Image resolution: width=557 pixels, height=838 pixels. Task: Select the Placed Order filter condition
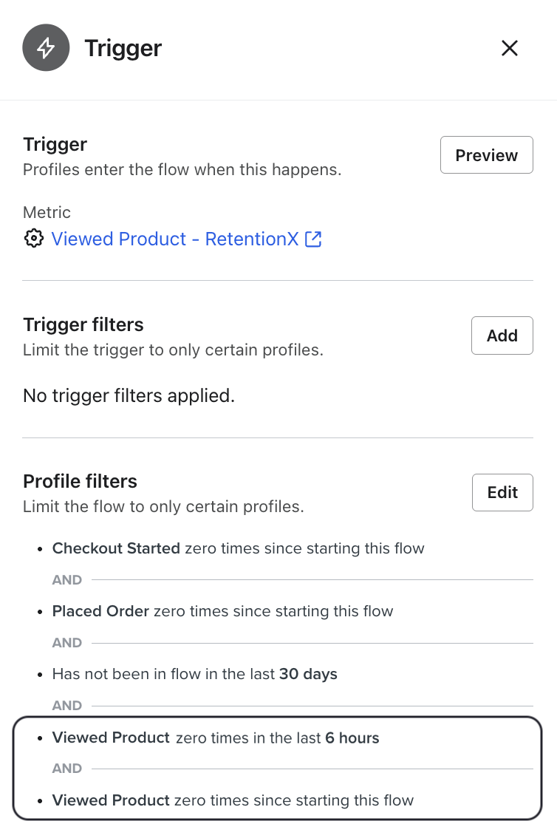tap(222, 611)
